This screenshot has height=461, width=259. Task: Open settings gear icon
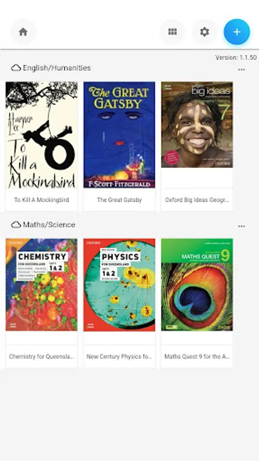coord(204,32)
